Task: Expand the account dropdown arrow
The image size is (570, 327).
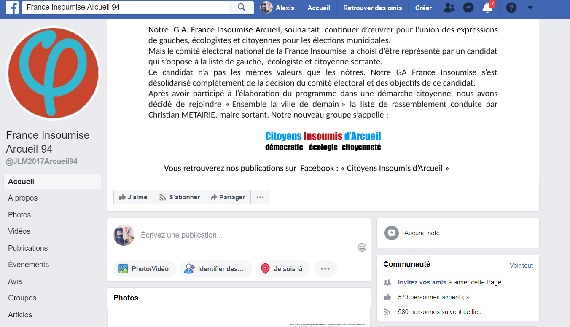Action: click(x=530, y=8)
